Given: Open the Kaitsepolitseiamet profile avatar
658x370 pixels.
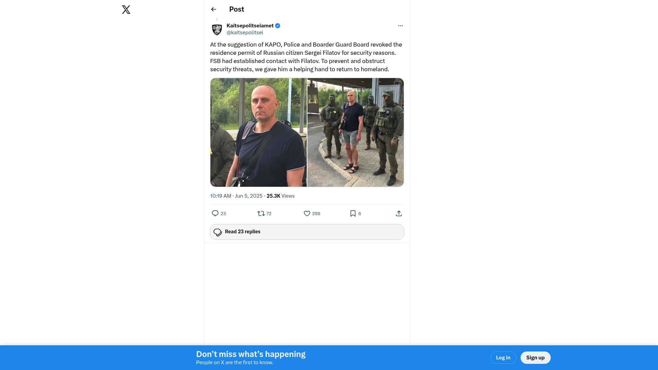Looking at the screenshot, I should coord(217,29).
